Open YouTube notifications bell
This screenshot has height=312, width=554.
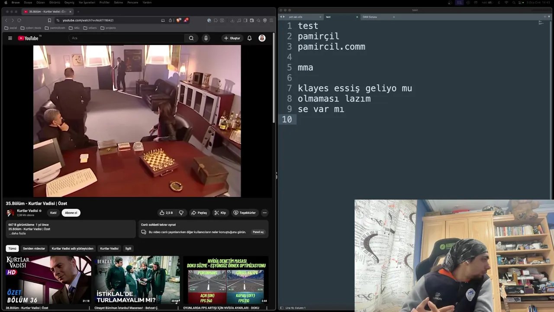[249, 38]
